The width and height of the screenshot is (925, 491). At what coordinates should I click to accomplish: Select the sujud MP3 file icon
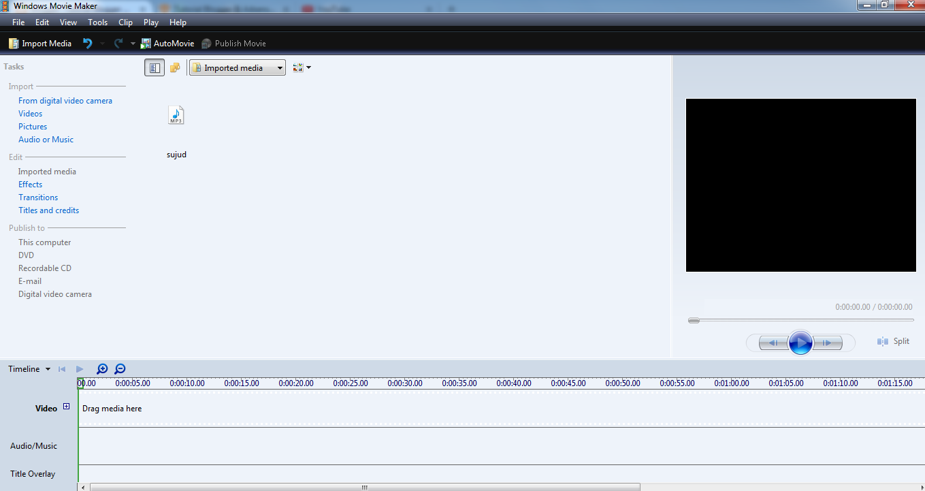point(176,116)
